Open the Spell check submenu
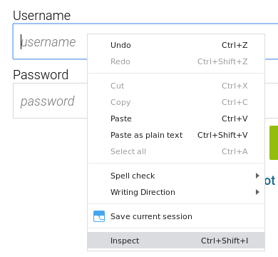The width and height of the screenshot is (278, 257). tap(176, 176)
